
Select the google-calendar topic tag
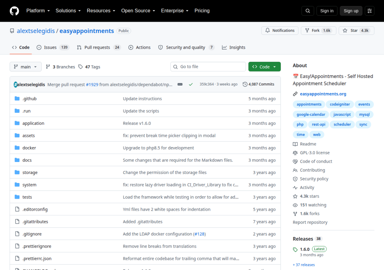coord(311,114)
